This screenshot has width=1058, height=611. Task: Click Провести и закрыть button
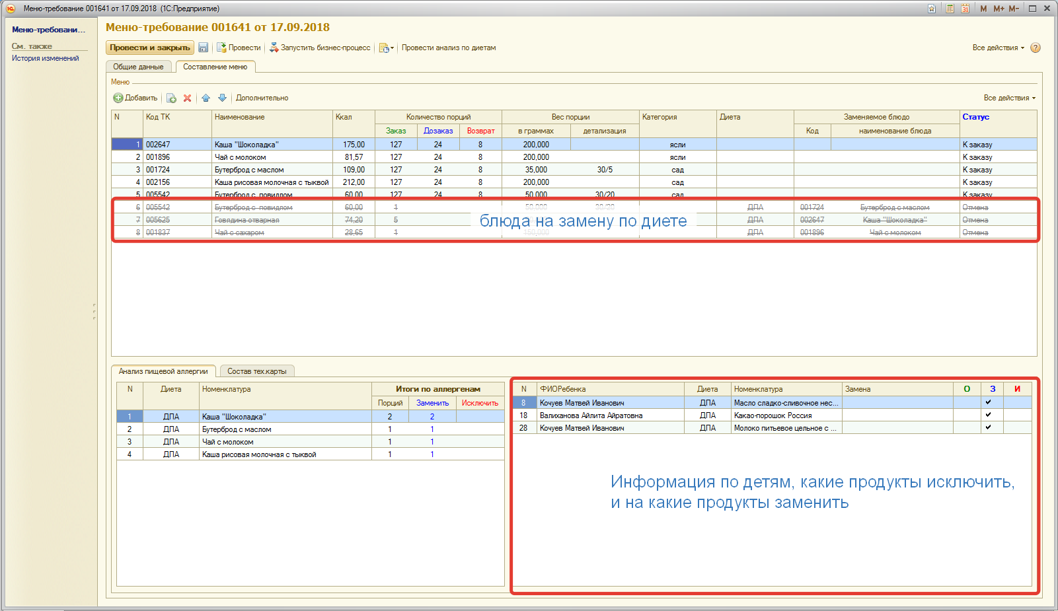(150, 48)
